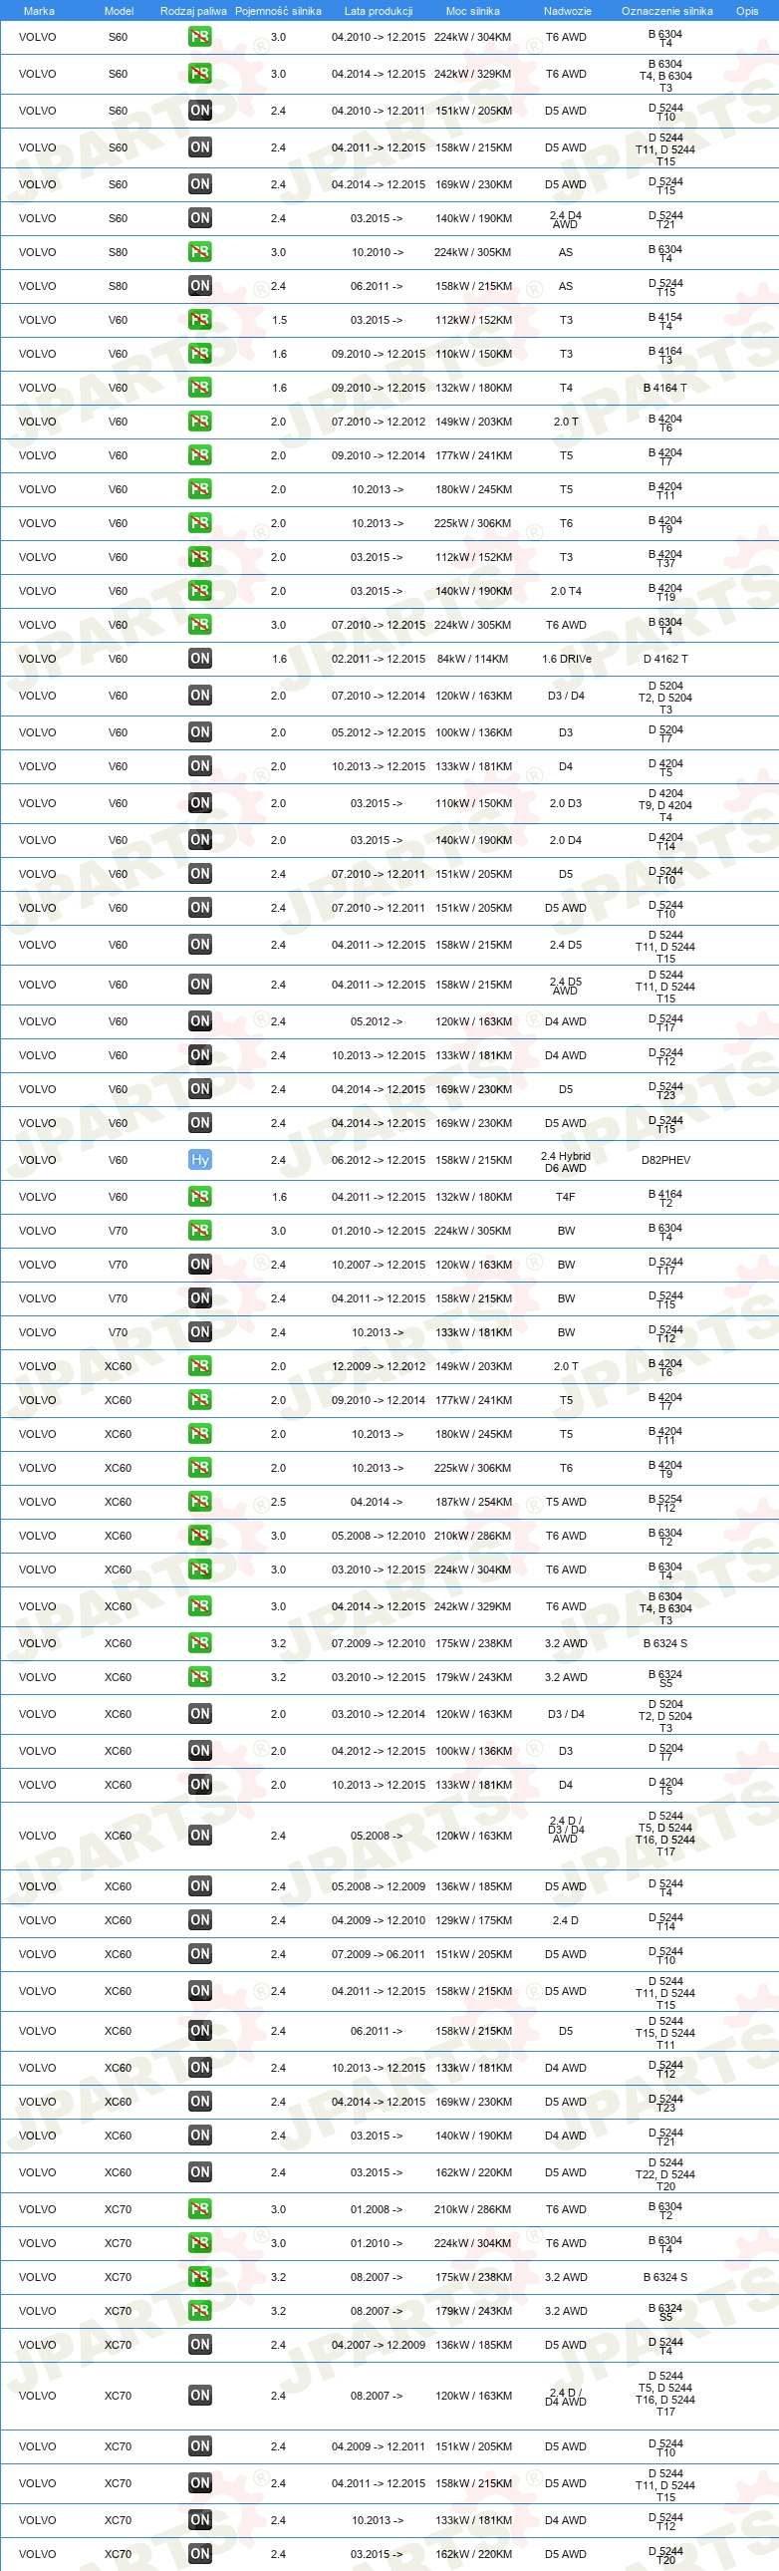Click the petrol icon in XC60 2.5 T5 AWD row
Image resolution: width=779 pixels, height=2571 pixels.
tap(199, 1502)
